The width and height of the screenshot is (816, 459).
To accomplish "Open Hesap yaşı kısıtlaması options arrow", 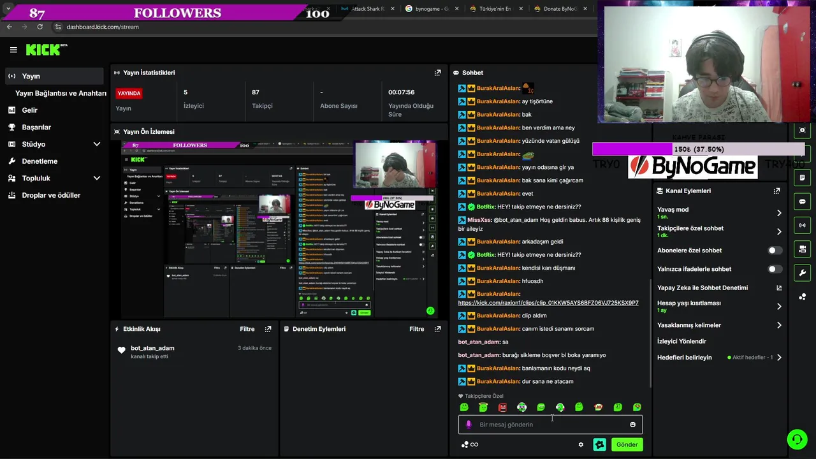I will pos(779,307).
